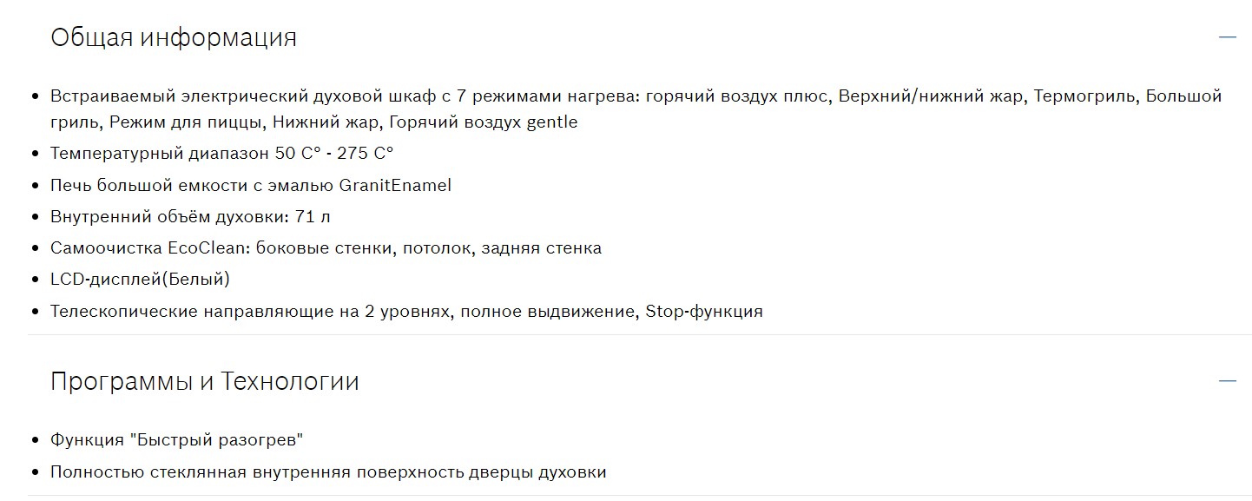Viewport: 1252px width, 501px height.
Task: Click the Общая информация section heading
Action: (174, 38)
